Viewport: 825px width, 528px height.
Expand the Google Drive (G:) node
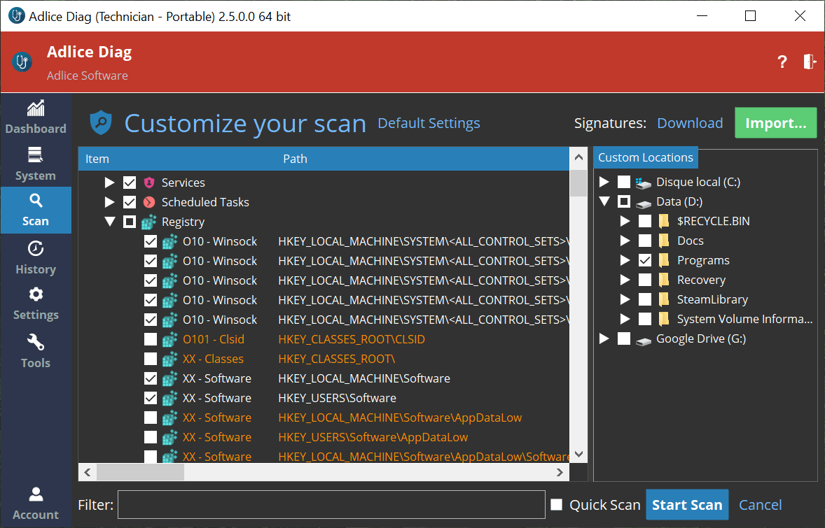604,338
